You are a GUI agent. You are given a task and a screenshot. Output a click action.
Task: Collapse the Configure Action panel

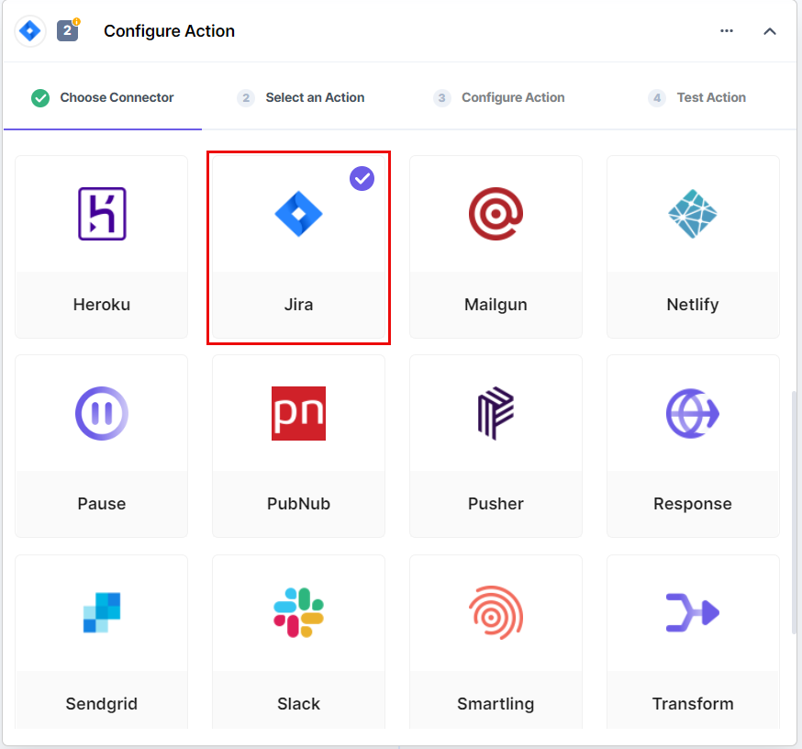pyautogui.click(x=770, y=31)
